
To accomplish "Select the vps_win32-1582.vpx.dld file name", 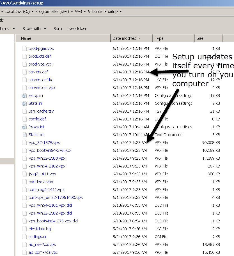I will pyautogui.click(x=50, y=213).
